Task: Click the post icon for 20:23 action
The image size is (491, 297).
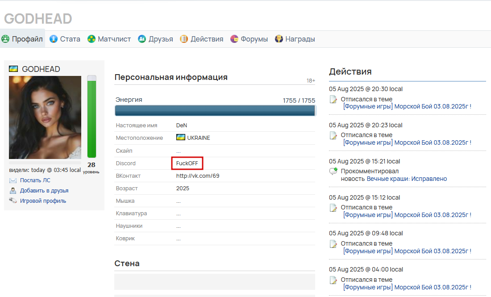Action: coord(333,135)
